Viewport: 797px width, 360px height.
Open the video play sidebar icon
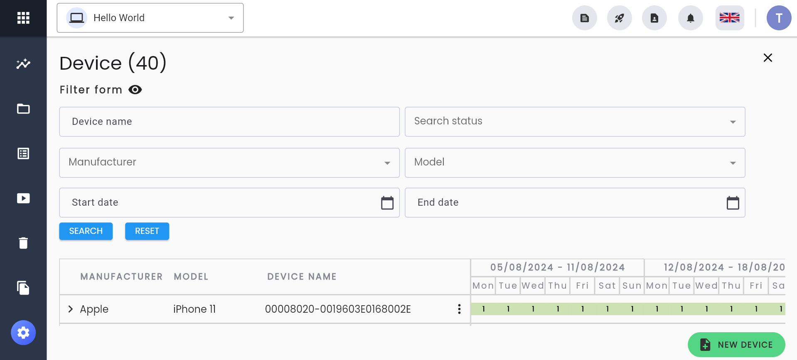[x=23, y=198]
